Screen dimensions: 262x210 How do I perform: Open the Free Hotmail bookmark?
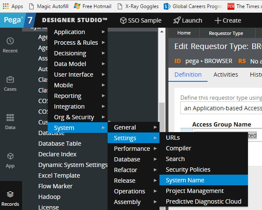(x=93, y=6)
